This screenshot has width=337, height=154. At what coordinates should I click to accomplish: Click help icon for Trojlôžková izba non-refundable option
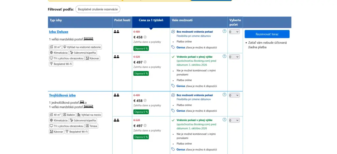pos(224,95)
